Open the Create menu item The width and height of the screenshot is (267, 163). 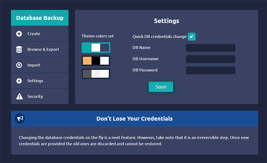click(x=34, y=34)
